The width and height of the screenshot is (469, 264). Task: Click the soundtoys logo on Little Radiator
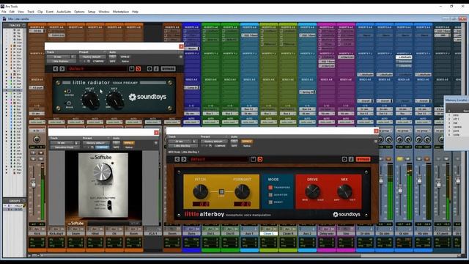(x=147, y=97)
